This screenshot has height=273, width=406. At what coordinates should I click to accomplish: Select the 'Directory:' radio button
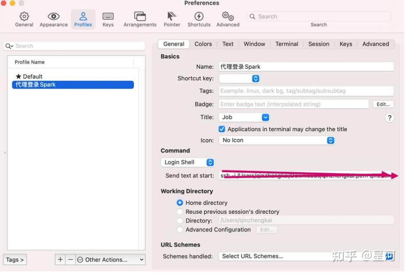point(180,221)
